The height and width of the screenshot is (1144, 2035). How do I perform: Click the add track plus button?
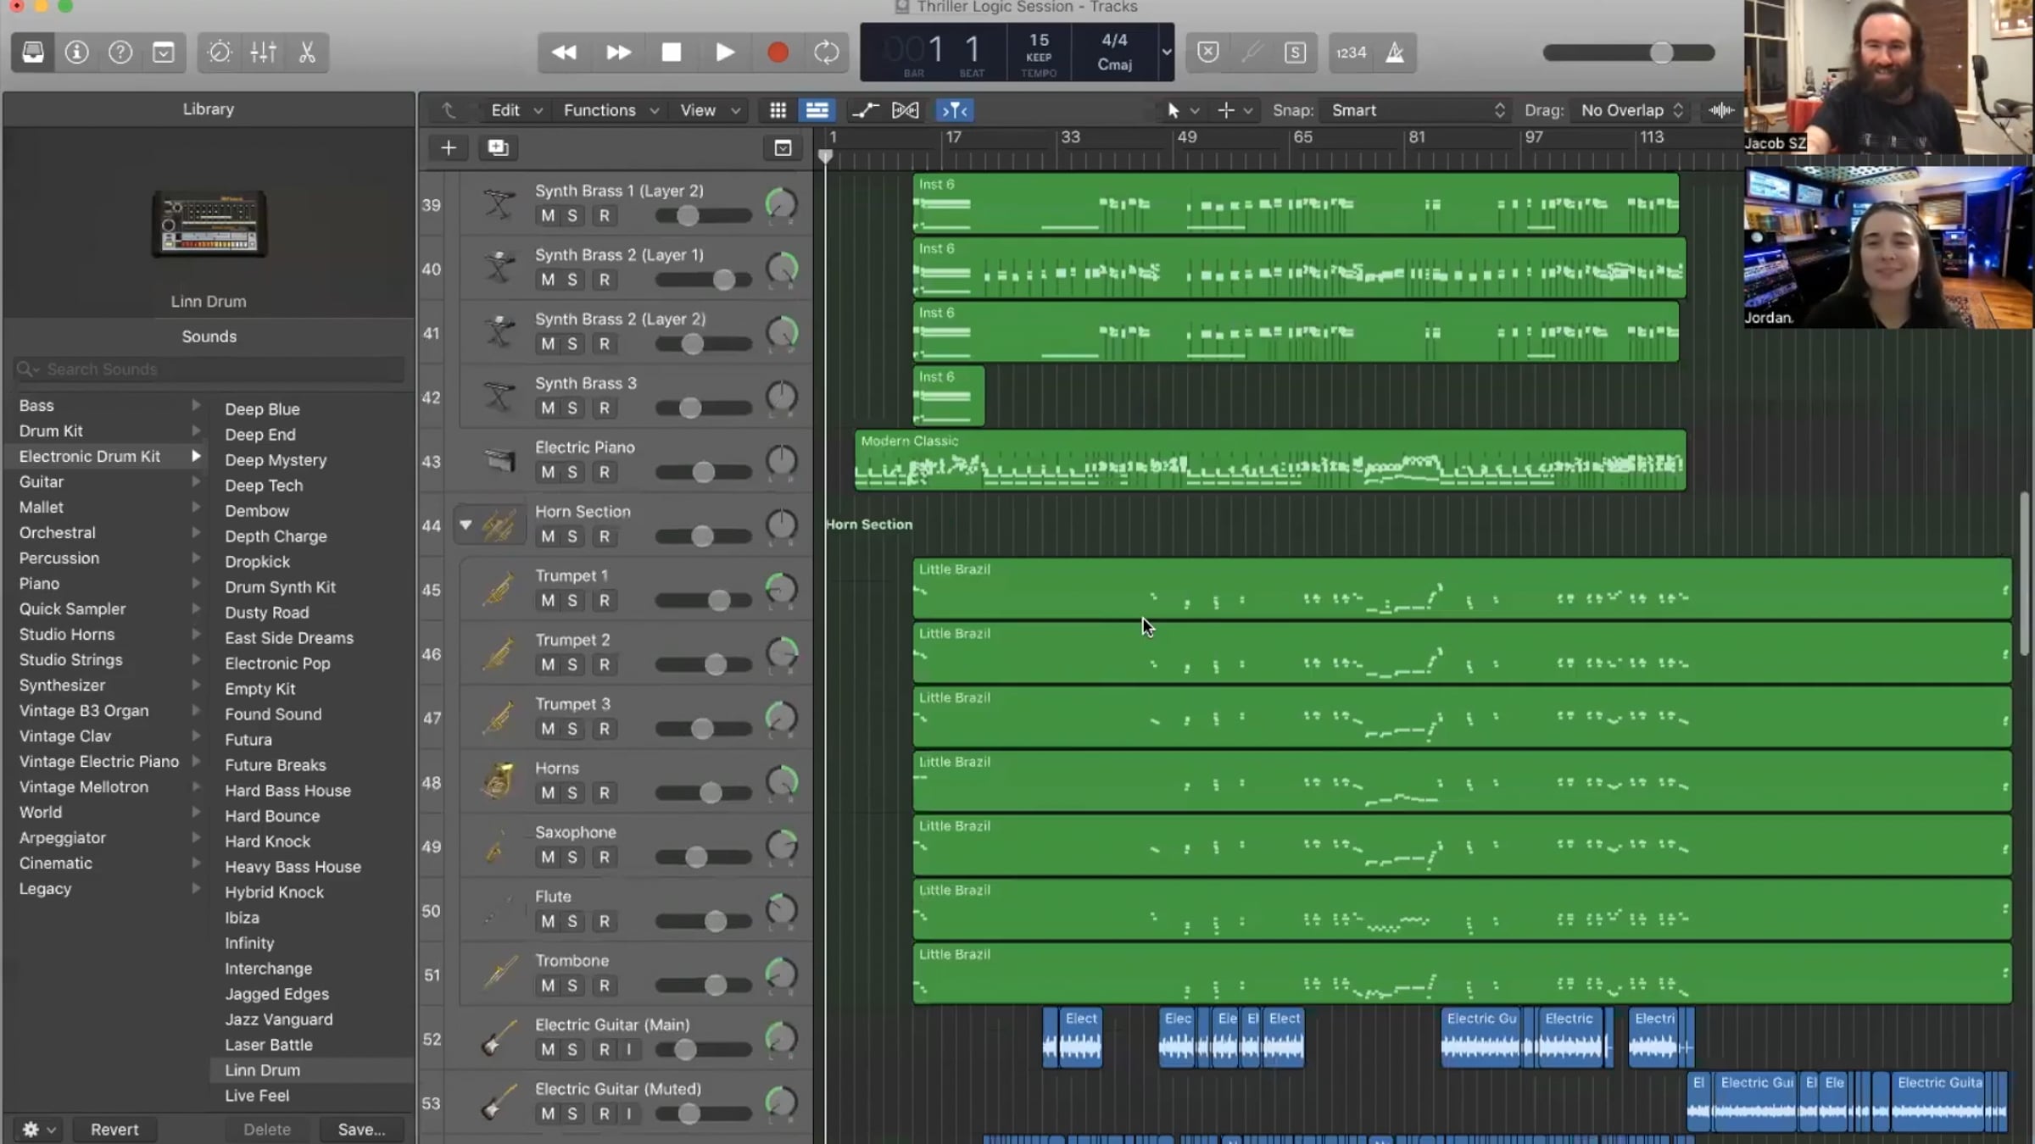[x=449, y=147]
